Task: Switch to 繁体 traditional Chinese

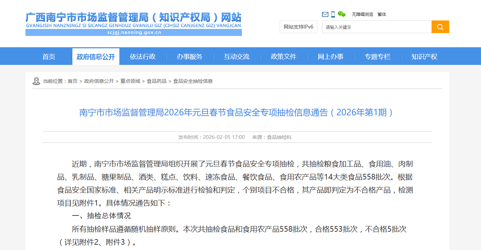Action: click(x=382, y=14)
